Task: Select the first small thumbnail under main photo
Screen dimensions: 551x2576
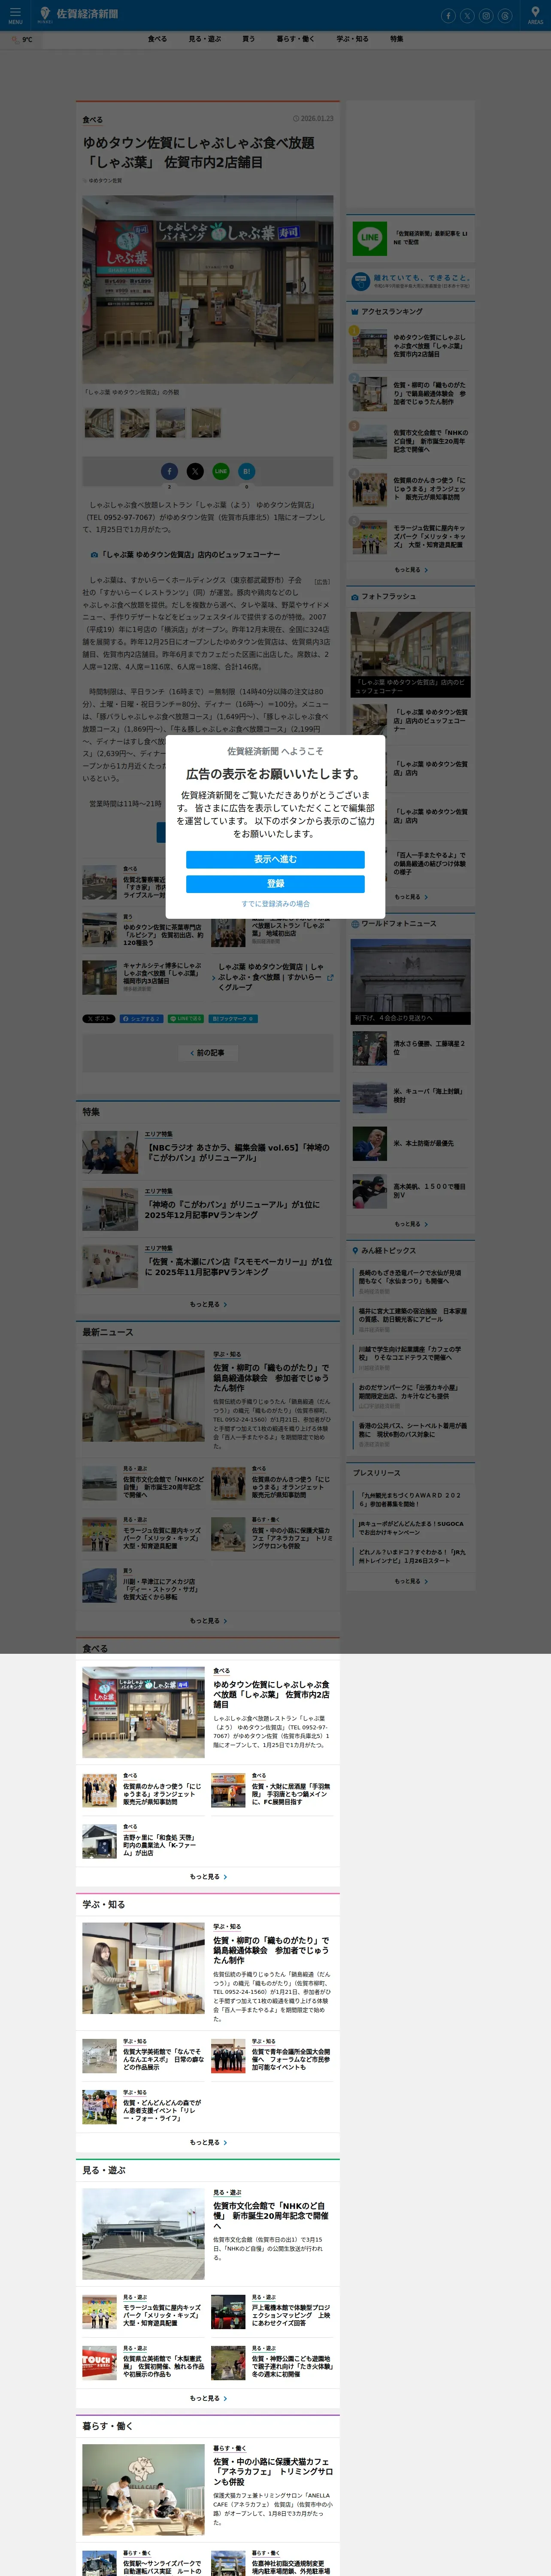Action: point(99,423)
